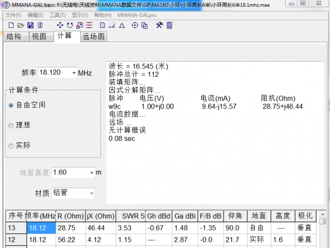Image resolution: width=330 pixels, height=248 pixels.
Task: Select highlighted 18.12 cell in row 13
Action: pyautogui.click(x=41, y=228)
